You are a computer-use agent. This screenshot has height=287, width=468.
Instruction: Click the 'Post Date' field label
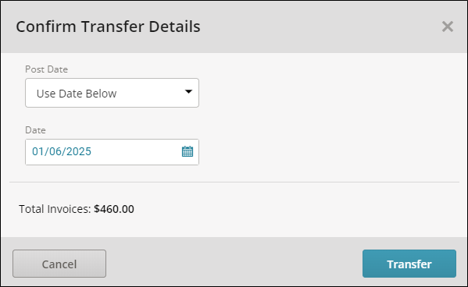(47, 69)
